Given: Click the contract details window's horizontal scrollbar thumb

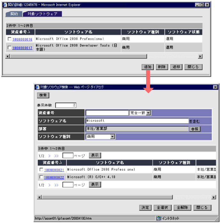Looking at the screenshot, I should click(x=78, y=56).
